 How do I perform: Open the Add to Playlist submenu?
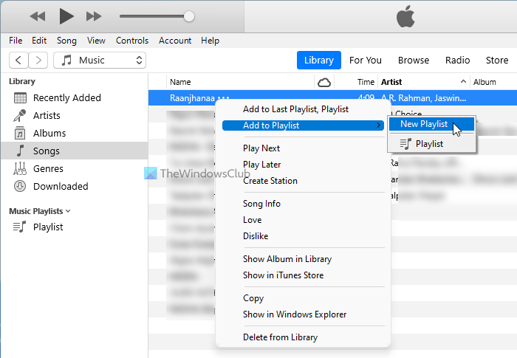[x=303, y=125]
